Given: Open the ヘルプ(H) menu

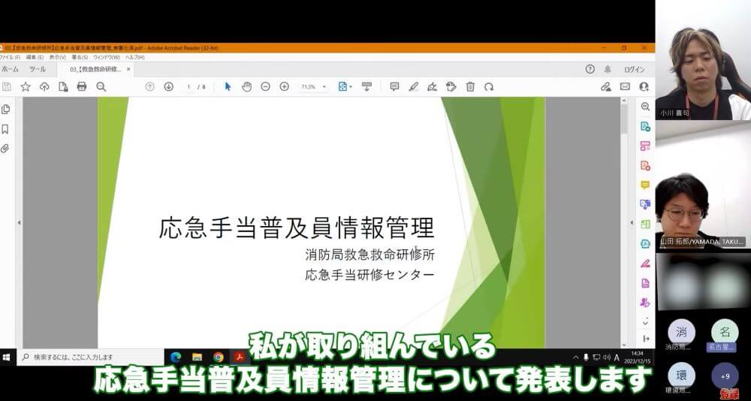Looking at the screenshot, I should click(x=134, y=57).
